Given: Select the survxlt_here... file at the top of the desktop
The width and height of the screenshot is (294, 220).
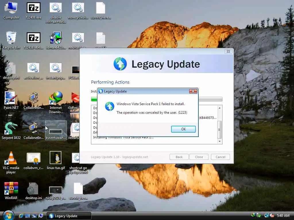Looking at the screenshot, I should (x=101, y=11).
